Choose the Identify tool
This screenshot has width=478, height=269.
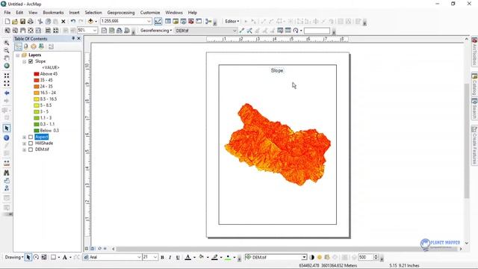[7, 137]
